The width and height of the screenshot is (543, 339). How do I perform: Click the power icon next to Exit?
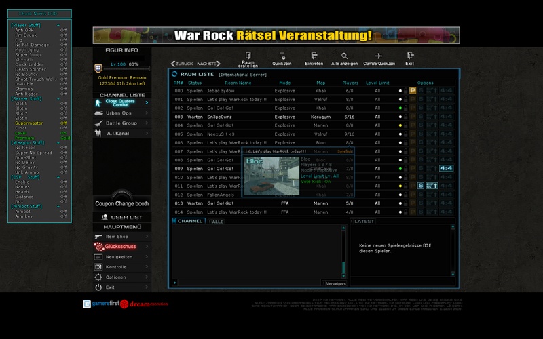point(98,287)
